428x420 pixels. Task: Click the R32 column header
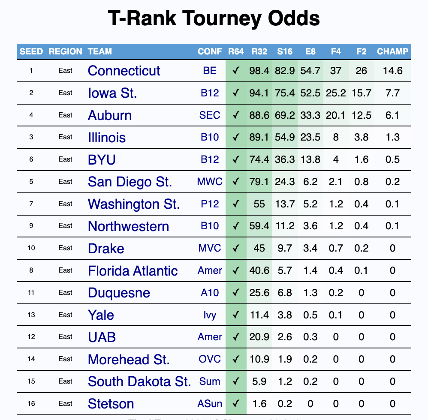point(259,51)
